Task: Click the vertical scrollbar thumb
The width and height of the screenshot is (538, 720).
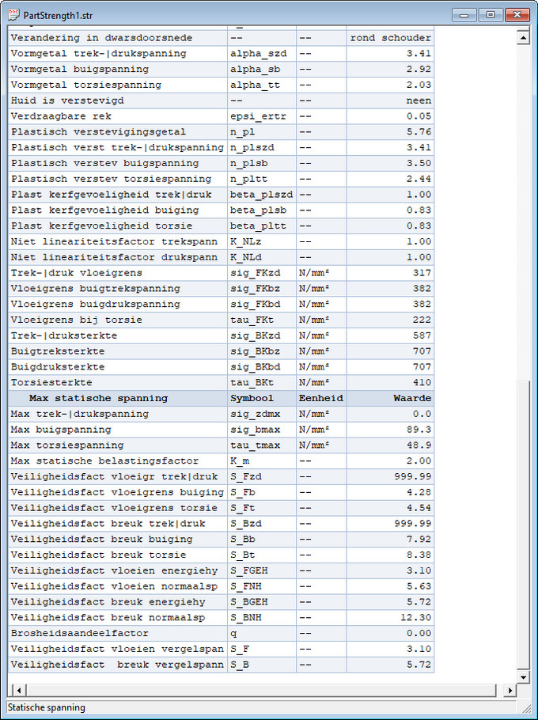Action: coord(523,525)
